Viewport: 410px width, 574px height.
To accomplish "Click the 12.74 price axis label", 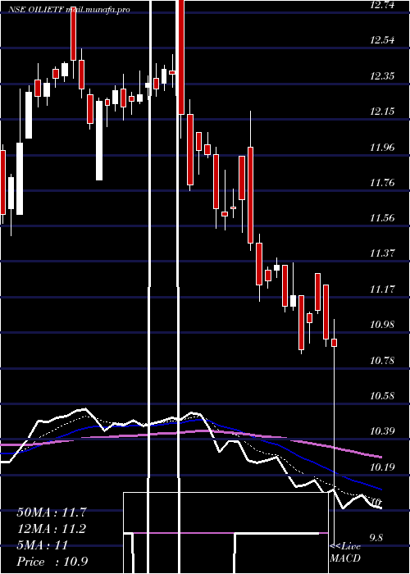I will point(382,5).
